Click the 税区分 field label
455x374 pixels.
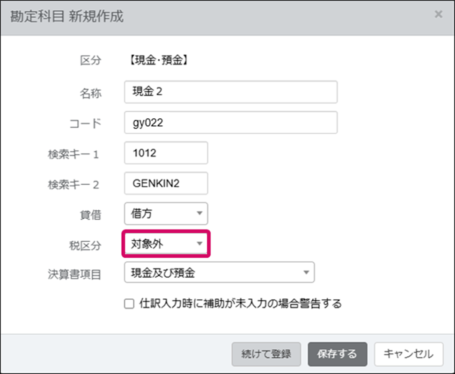click(x=85, y=245)
